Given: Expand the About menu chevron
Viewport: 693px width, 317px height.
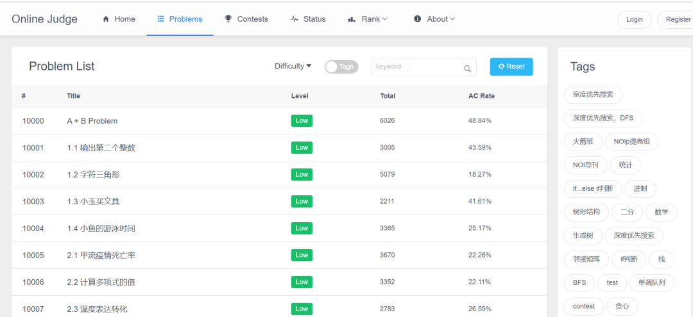Looking at the screenshot, I should click(452, 19).
